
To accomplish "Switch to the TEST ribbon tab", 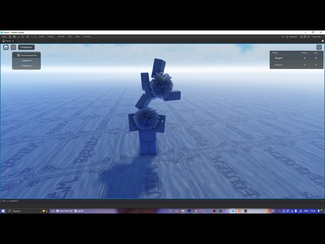I will click(70, 37).
